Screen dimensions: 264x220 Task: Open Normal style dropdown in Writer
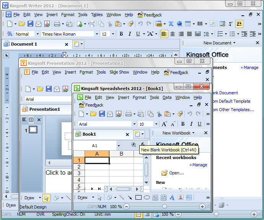37,34
